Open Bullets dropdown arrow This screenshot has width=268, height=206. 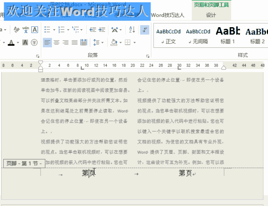[54, 30]
